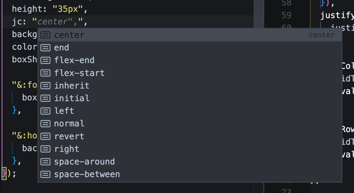Image resolution: width=354 pixels, height=193 pixels.
Task: Choose flex-start from autocomplete list
Action: [x=190, y=73]
